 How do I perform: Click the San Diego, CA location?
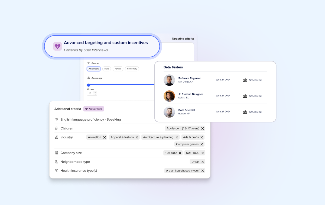(x=186, y=82)
